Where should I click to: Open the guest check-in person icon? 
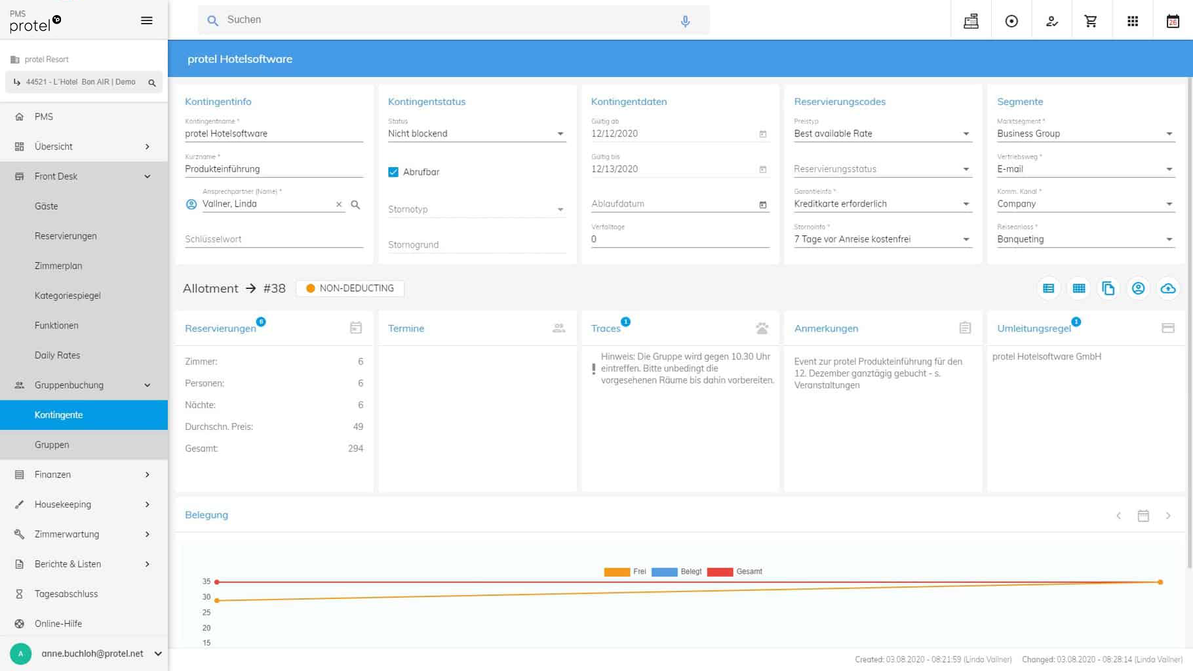1052,21
